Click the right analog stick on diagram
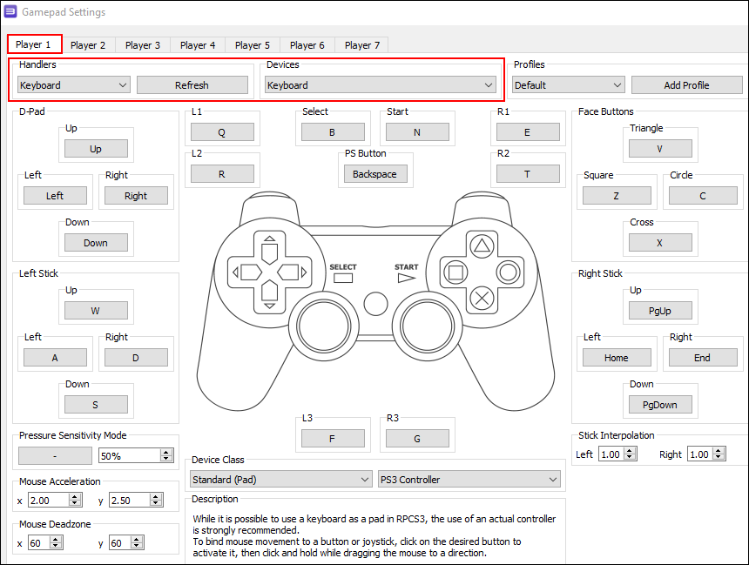Image resolution: width=749 pixels, height=565 pixels. pyautogui.click(x=427, y=326)
